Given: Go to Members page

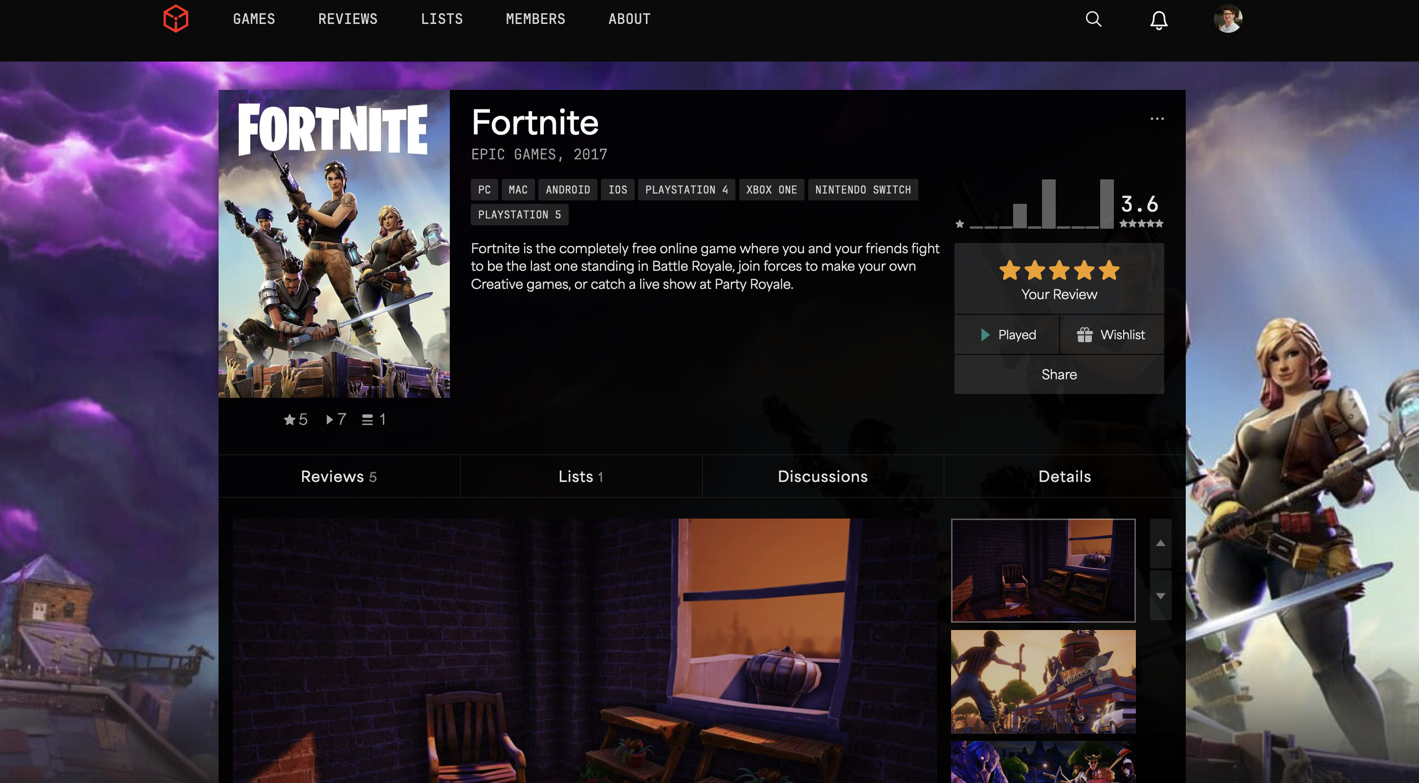Looking at the screenshot, I should pos(535,19).
